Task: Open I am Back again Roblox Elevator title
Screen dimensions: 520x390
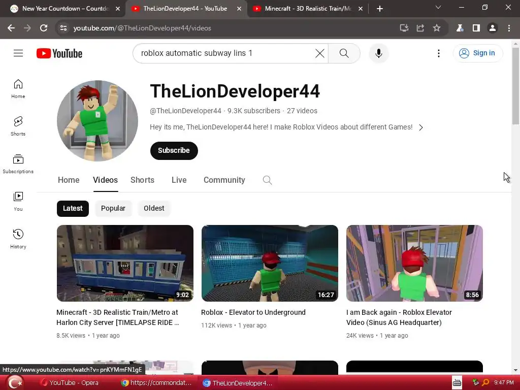Action: coord(399,317)
